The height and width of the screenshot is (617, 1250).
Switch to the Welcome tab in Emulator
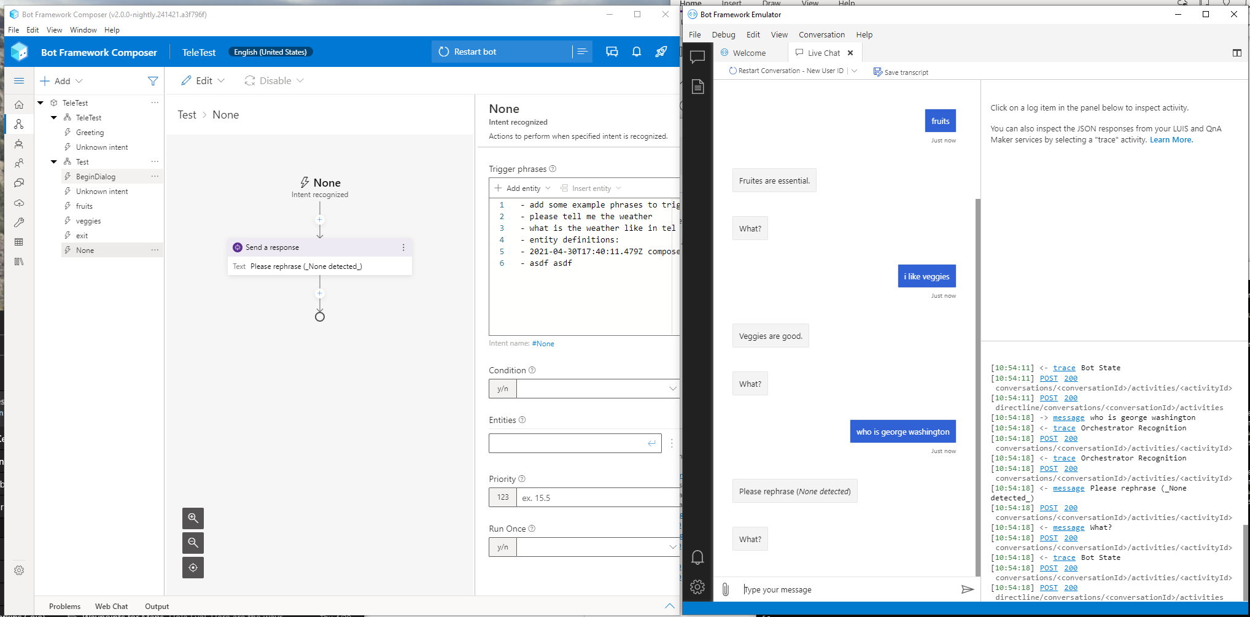[750, 53]
